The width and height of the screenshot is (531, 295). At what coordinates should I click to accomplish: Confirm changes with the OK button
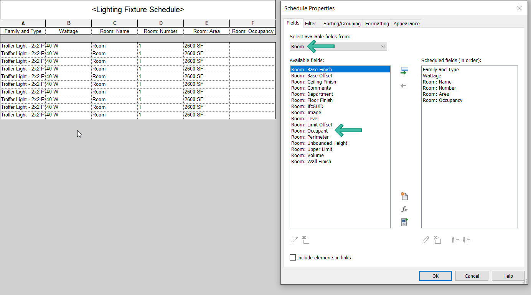pyautogui.click(x=435, y=275)
